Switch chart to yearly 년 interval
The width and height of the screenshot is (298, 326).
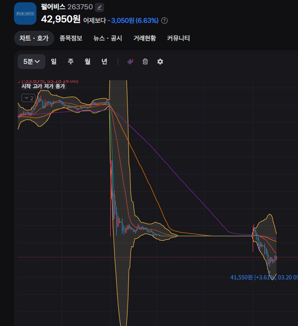tap(104, 62)
